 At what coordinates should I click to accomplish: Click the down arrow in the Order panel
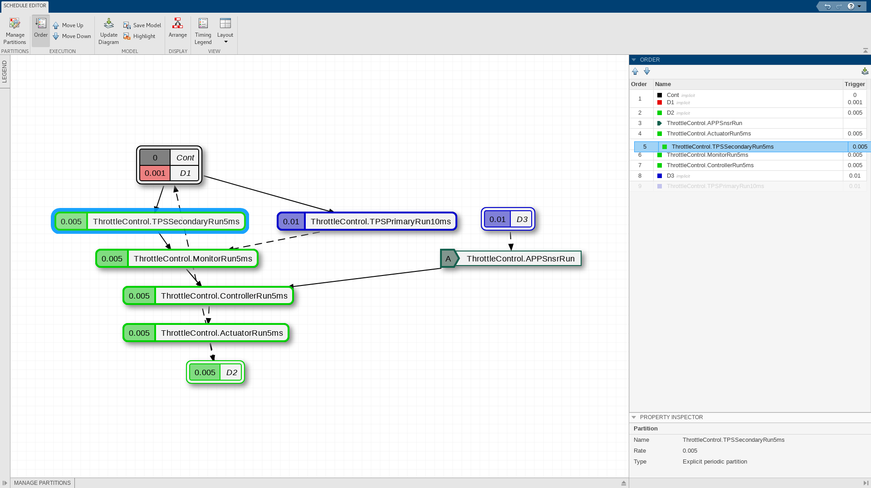[x=647, y=71]
